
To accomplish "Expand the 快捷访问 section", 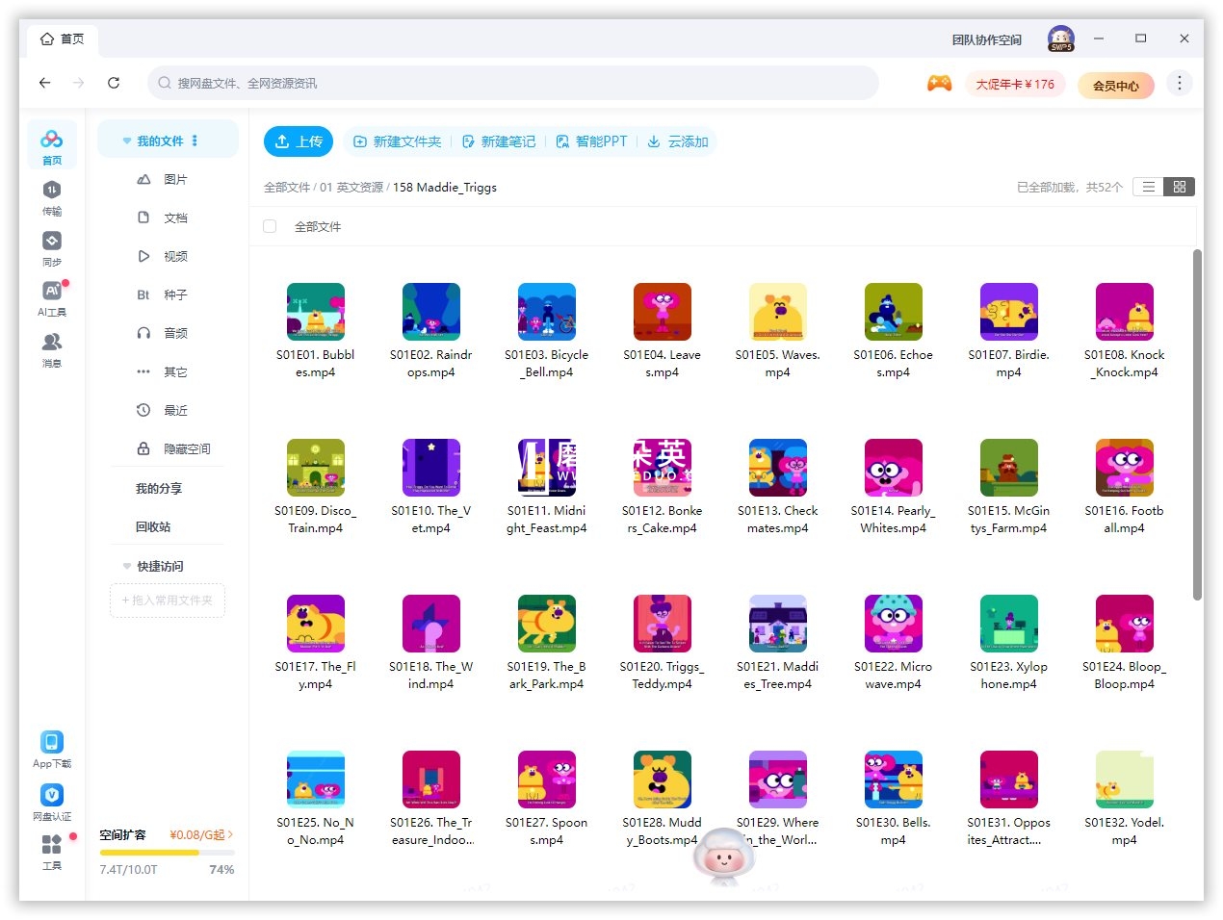I will (x=126, y=566).
